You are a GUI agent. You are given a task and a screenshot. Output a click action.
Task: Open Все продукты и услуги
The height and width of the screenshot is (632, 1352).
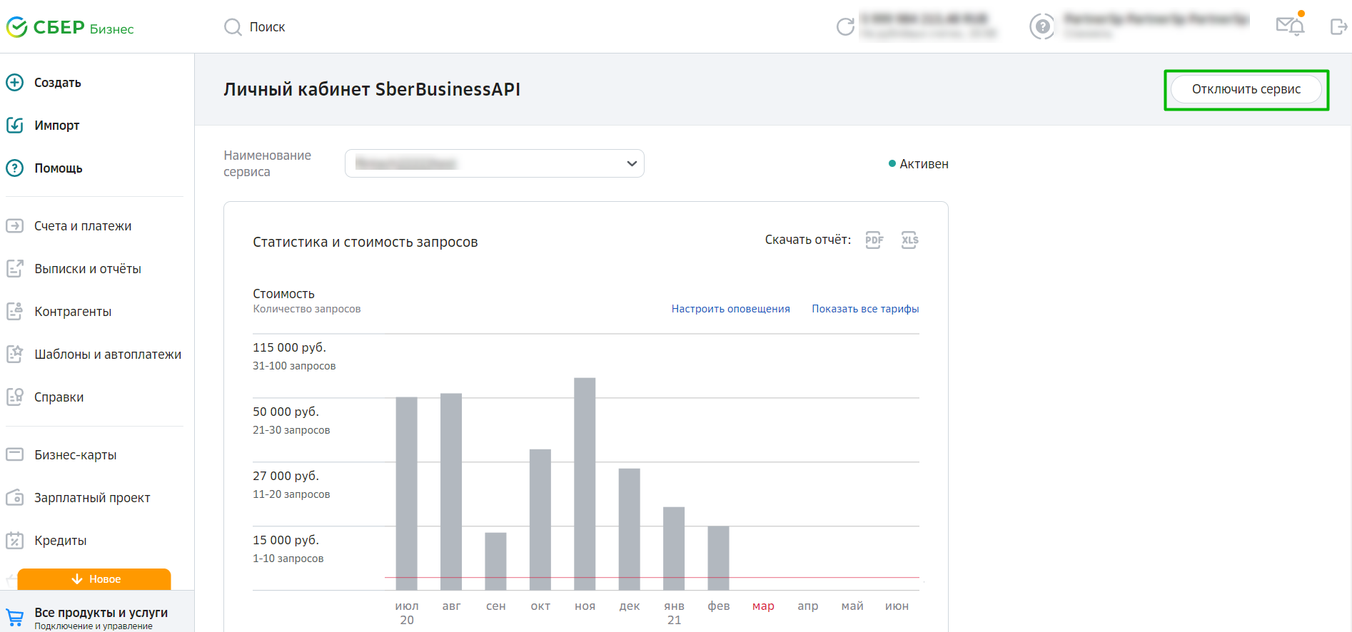point(101,613)
